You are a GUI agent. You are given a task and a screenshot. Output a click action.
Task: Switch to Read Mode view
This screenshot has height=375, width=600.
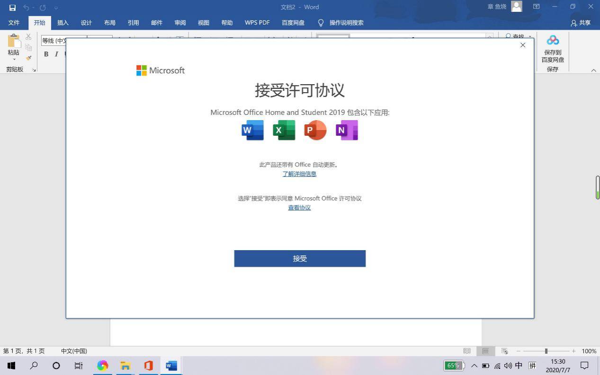[467, 351]
